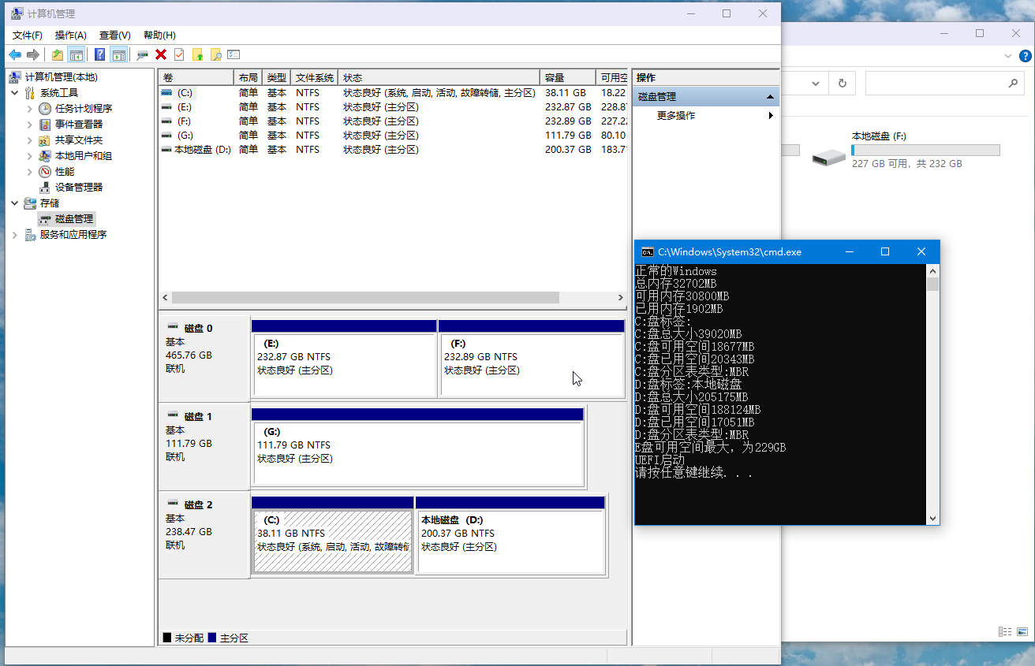Select the (E:) volume row in list
1035x666 pixels.
point(393,107)
